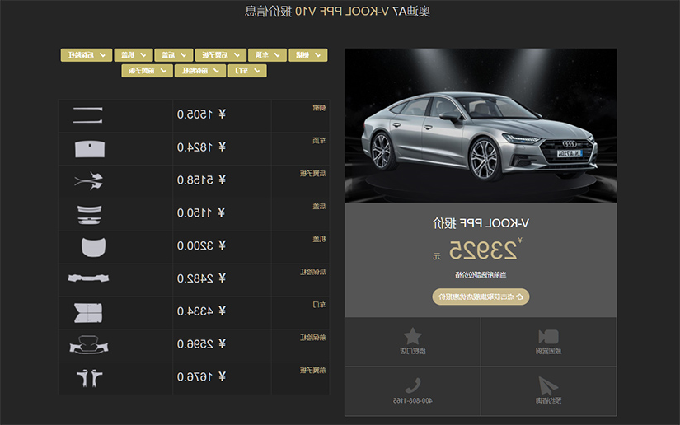
Task: Open the 后保险杠 dropdown filter
Action: click(x=87, y=55)
